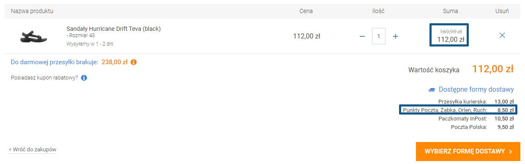525x164 pixels.
Task: Open the black sandal product thumbnail
Action: [33, 36]
